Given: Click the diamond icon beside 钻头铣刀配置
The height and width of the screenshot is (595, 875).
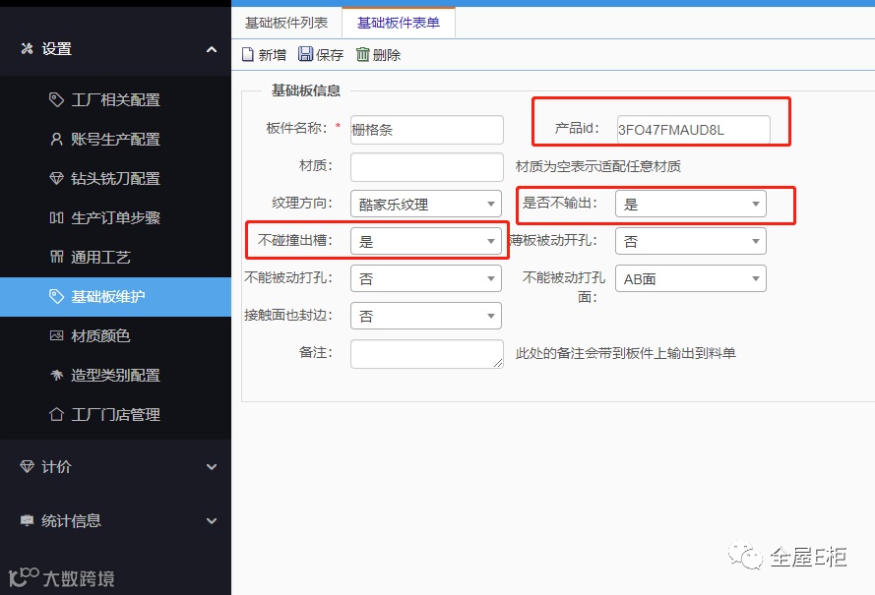Looking at the screenshot, I should (x=56, y=178).
